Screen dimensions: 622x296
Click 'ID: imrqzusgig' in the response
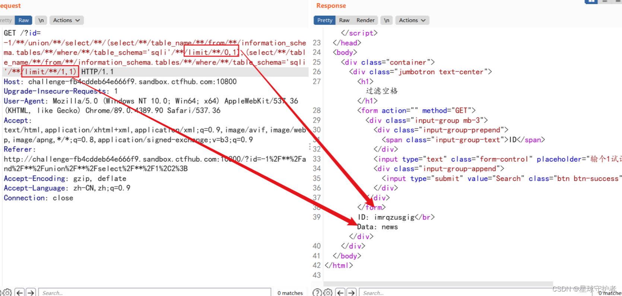(x=386, y=217)
